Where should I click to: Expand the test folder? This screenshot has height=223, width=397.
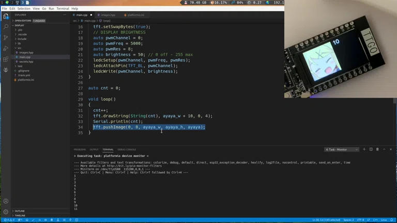click(20, 66)
